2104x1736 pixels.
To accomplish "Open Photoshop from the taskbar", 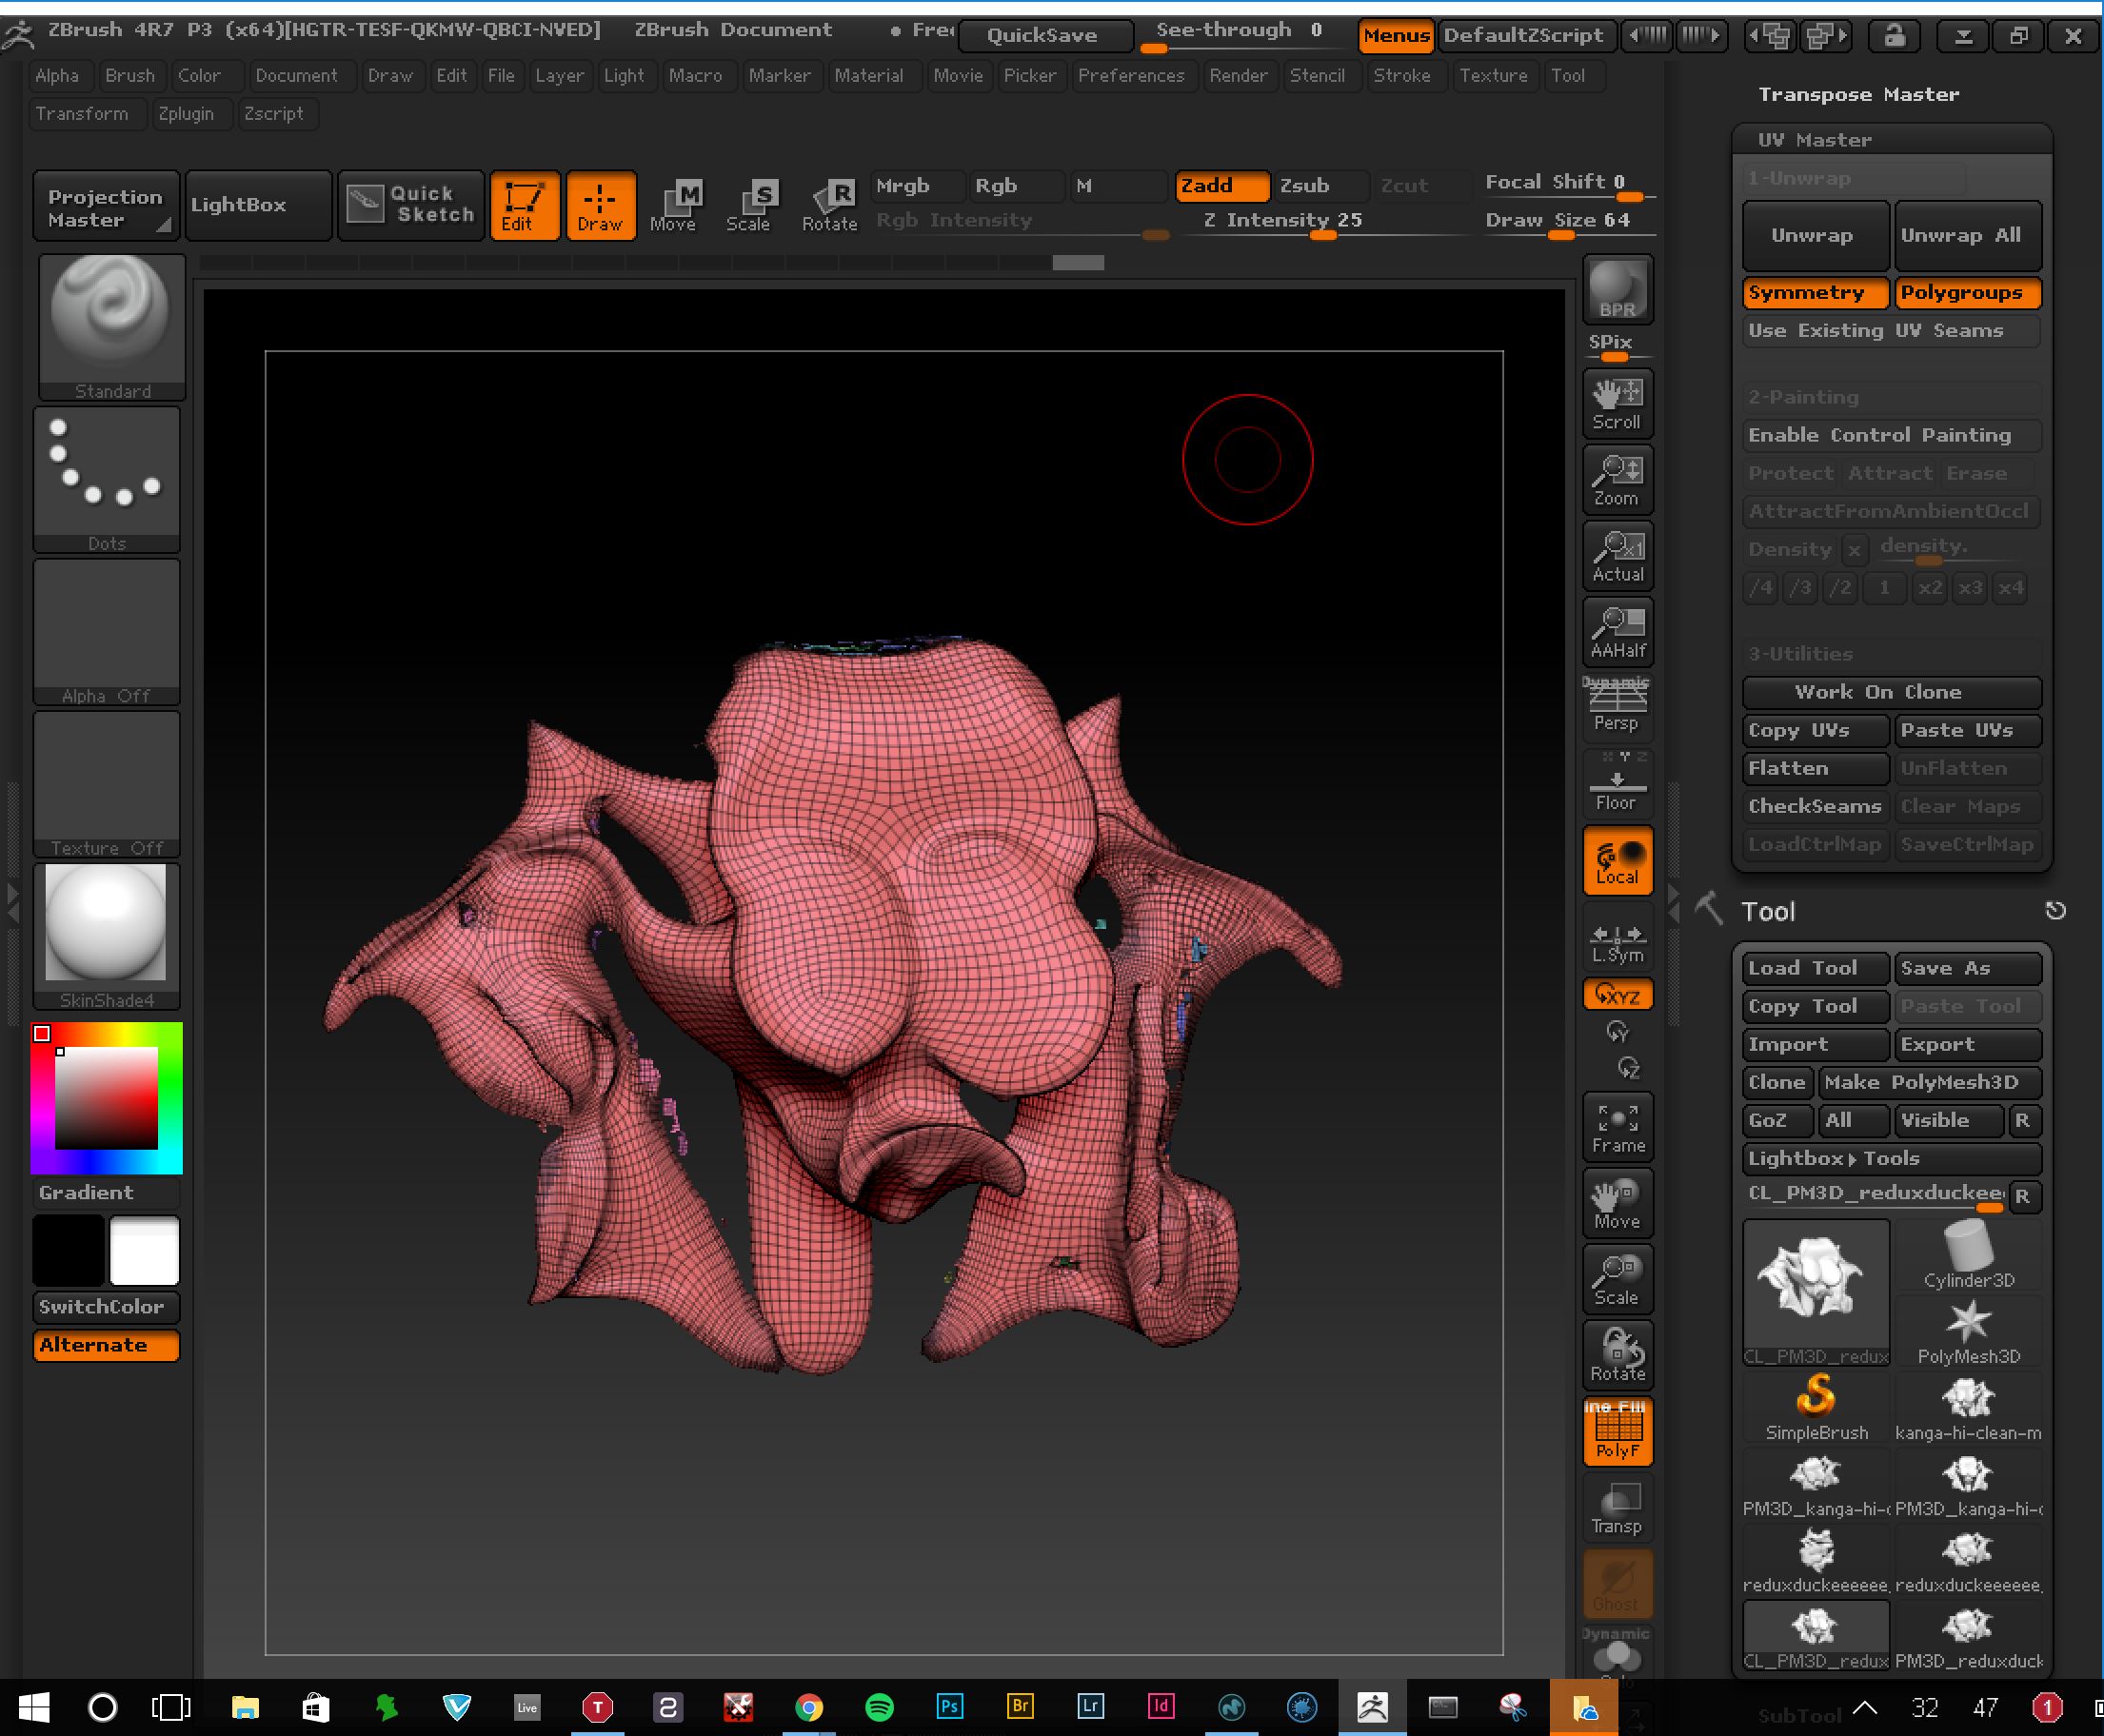I will click(x=949, y=1707).
